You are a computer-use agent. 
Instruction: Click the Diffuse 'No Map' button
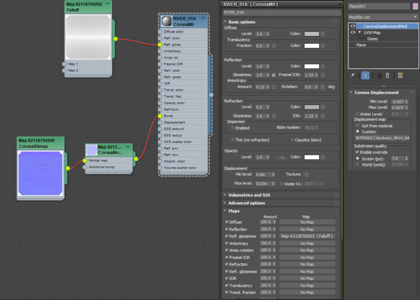coord(307,222)
